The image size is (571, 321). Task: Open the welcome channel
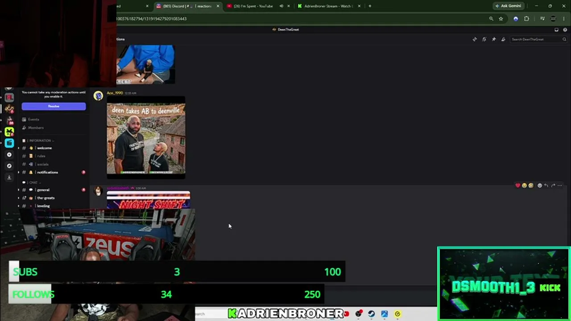[44, 148]
